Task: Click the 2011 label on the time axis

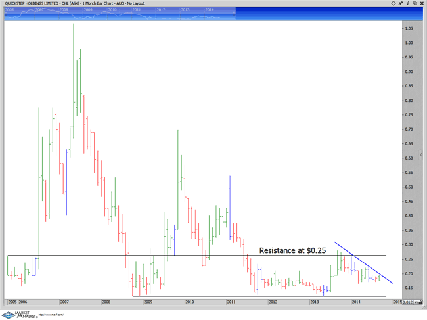Action: (x=231, y=302)
